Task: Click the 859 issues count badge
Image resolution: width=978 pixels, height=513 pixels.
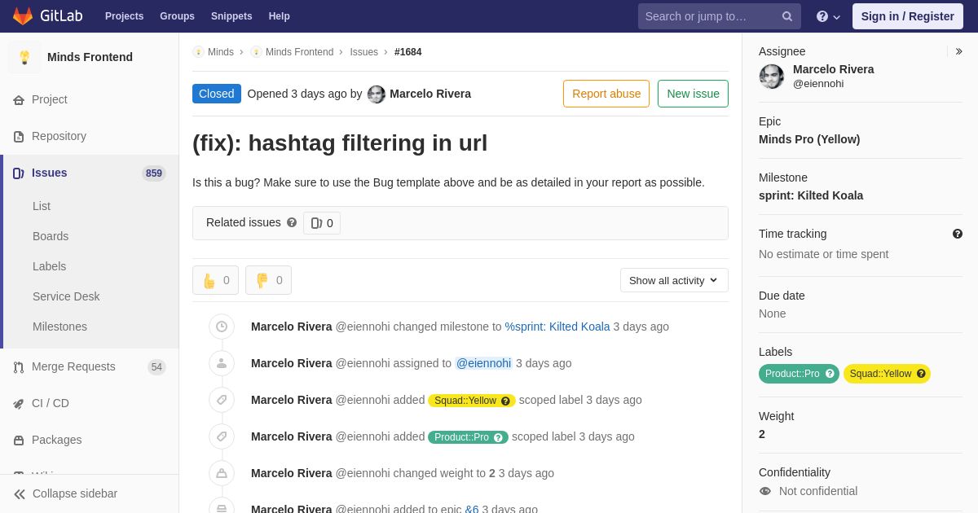Action: [154, 173]
